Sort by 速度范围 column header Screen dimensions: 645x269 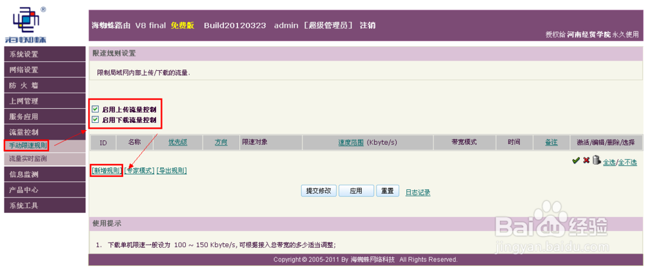(x=351, y=142)
